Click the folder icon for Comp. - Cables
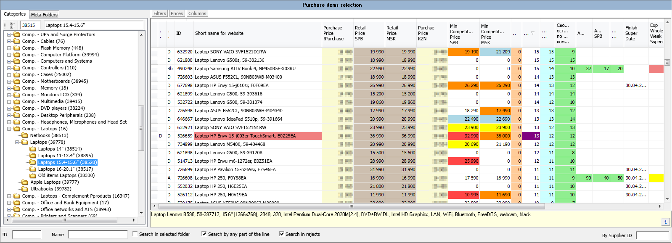This screenshot has width=672, height=243. pyautogui.click(x=17, y=41)
